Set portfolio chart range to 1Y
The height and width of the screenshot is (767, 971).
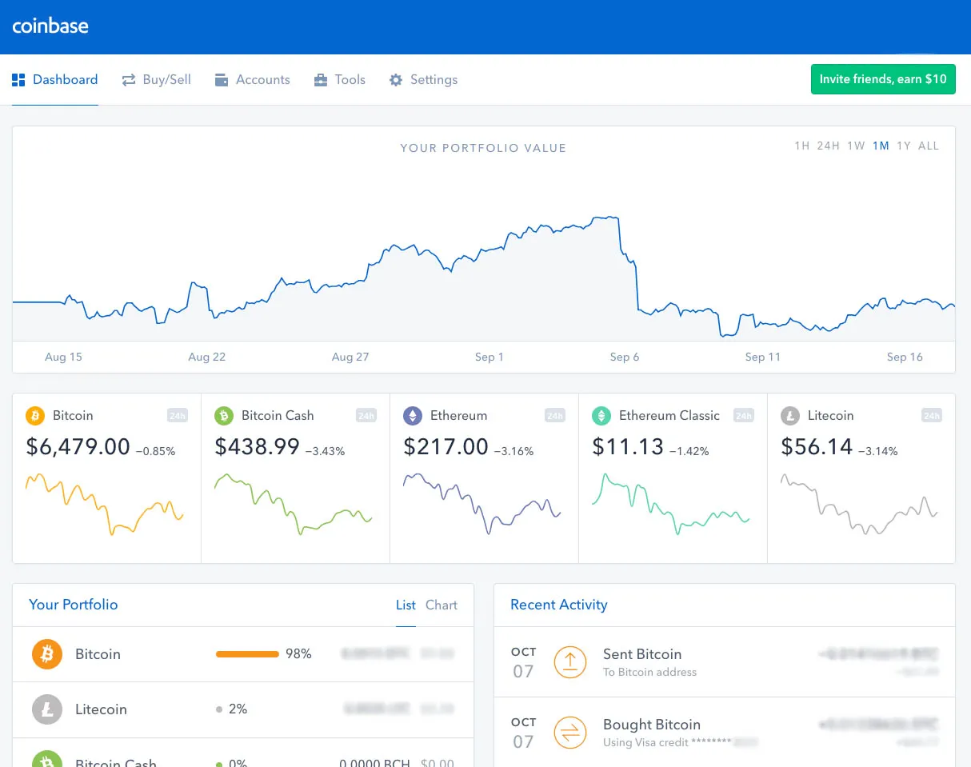(904, 146)
